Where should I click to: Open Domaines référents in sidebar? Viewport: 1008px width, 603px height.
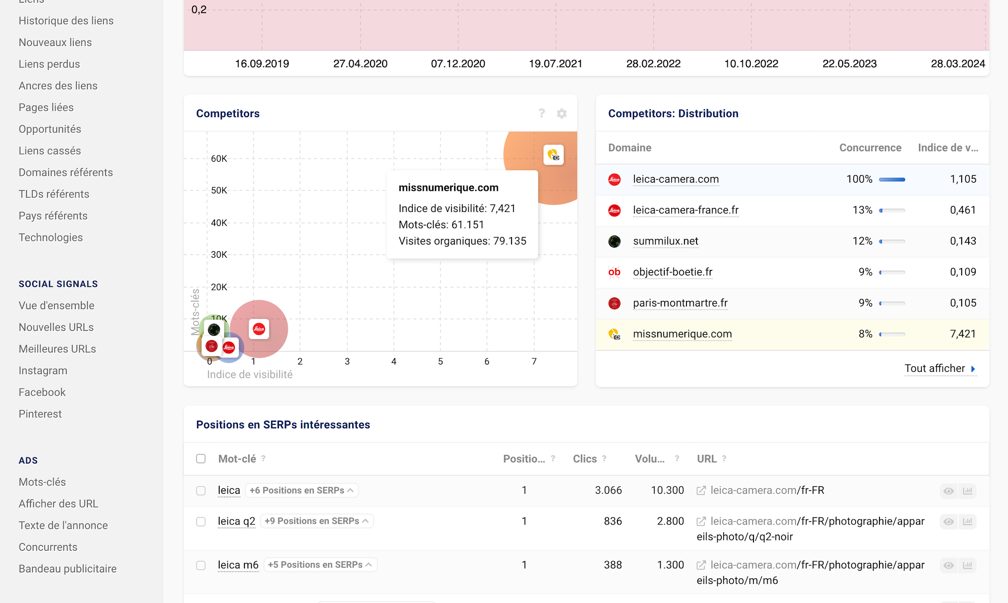coord(66,172)
